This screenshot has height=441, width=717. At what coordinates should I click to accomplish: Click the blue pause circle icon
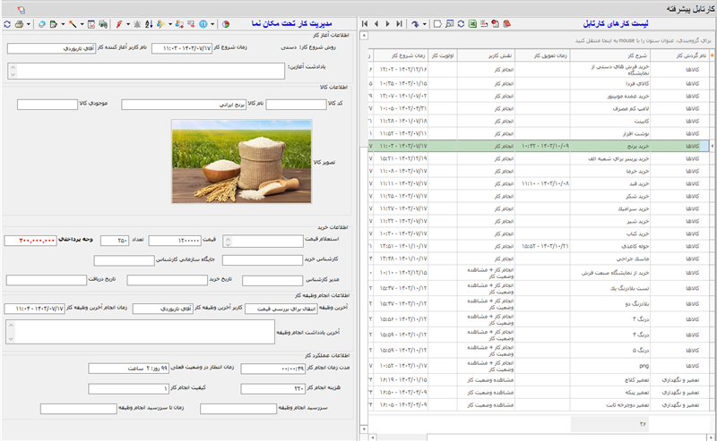203,23
